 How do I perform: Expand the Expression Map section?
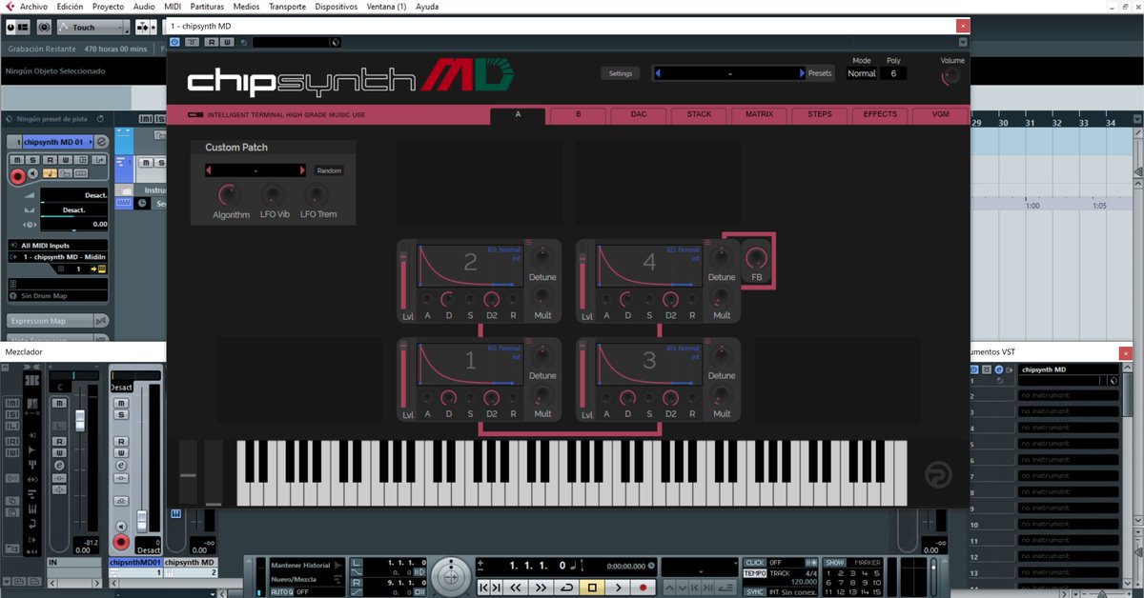(58, 322)
